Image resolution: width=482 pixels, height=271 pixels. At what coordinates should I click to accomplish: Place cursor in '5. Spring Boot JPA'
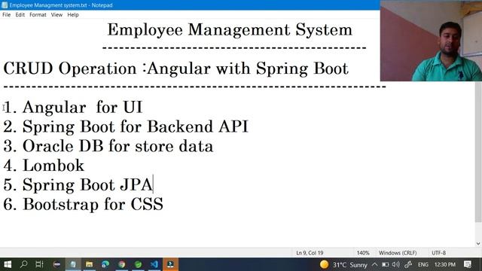(78, 185)
